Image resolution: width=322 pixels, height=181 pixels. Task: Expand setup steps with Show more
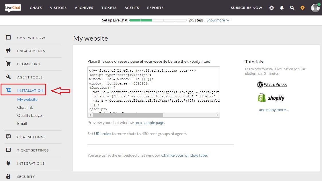click(x=218, y=20)
